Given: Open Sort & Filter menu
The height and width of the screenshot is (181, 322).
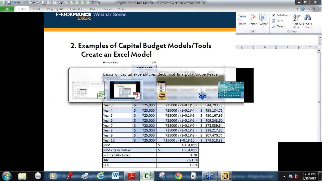Looking at the screenshot, I should (297, 21).
